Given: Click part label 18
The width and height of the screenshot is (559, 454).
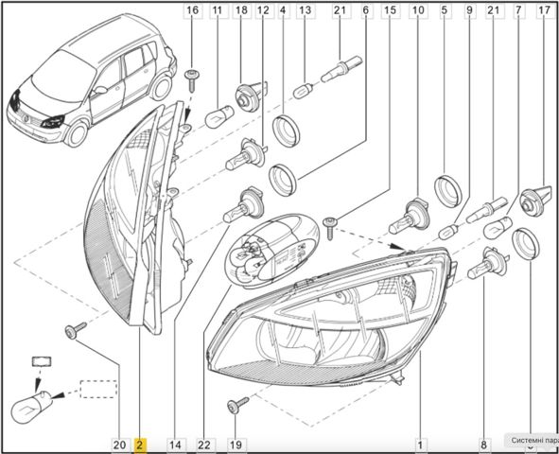Looking at the screenshot, I should [x=241, y=10].
